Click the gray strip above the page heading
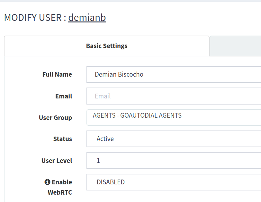 [130, 1]
